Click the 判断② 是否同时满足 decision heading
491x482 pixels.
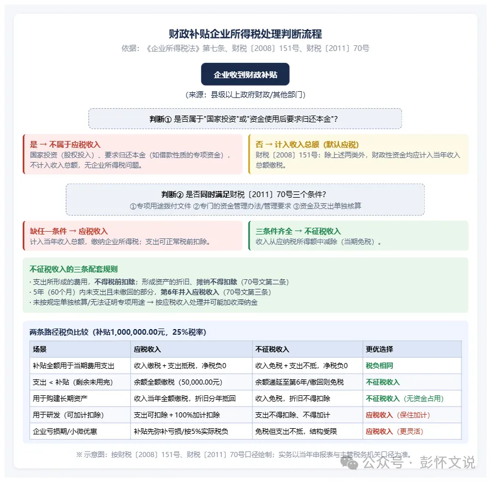pos(244,194)
